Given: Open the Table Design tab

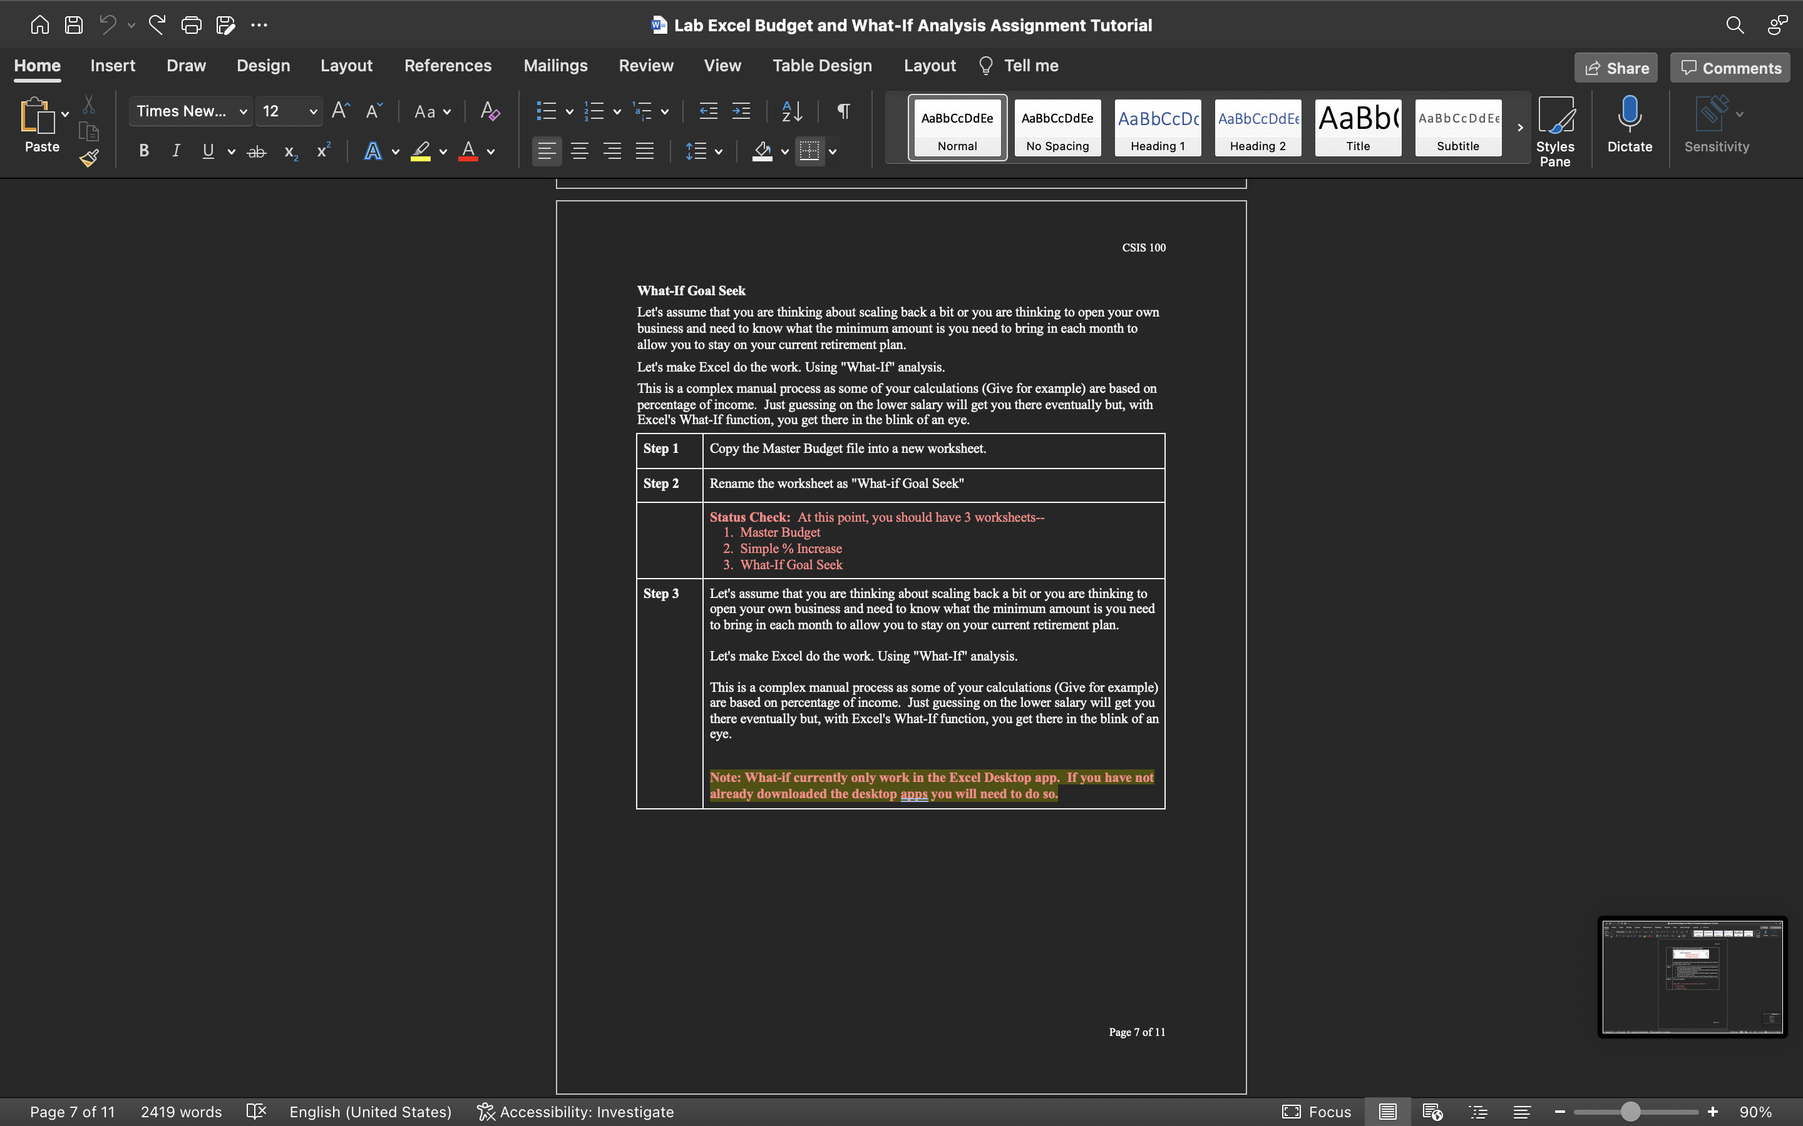Looking at the screenshot, I should 822,66.
